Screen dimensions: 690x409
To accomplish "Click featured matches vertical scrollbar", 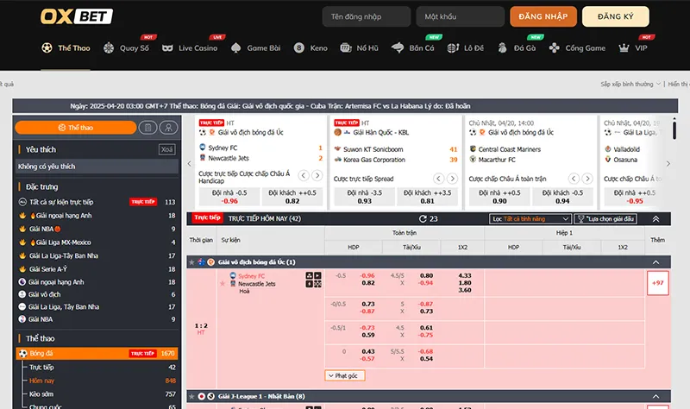I will click(x=674, y=129).
